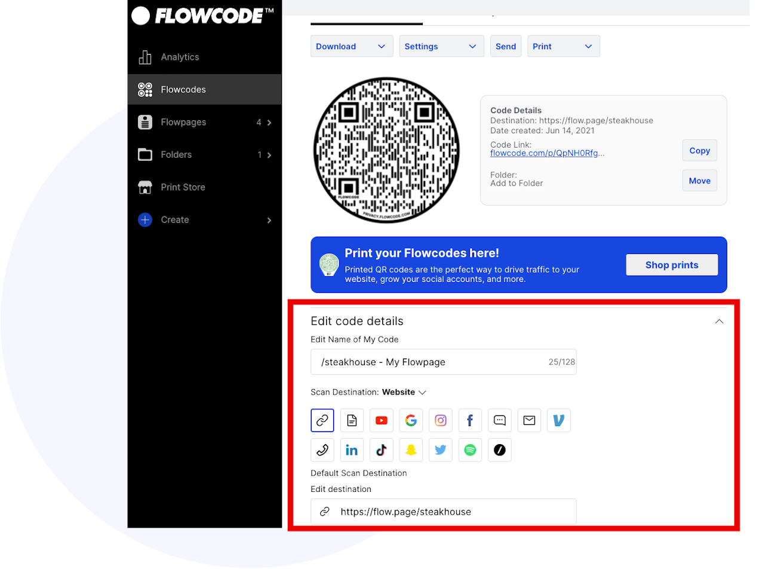781x569 pixels.
Task: Click the 'Default Scan Destination' label
Action: 359,473
